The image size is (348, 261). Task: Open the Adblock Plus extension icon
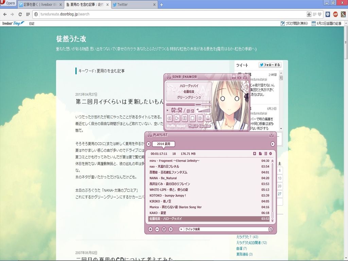click(x=335, y=14)
